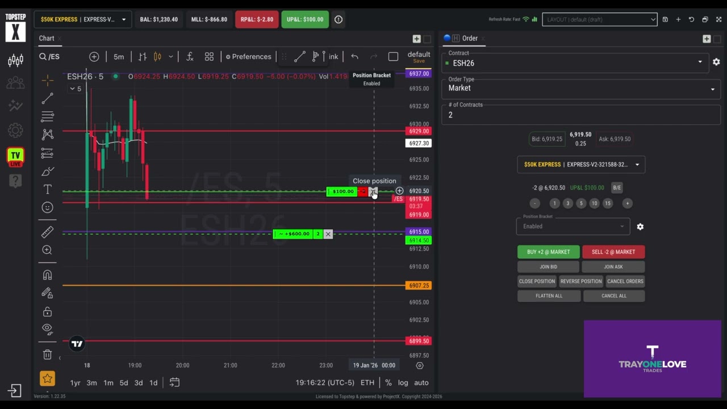Click the trash remove drawings icon

click(x=48, y=354)
